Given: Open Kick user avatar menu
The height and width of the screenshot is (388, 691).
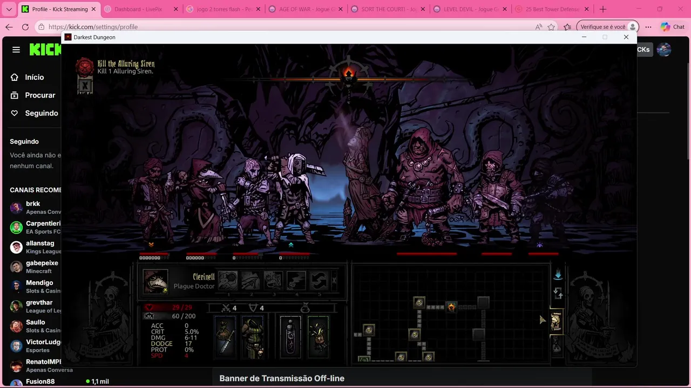Looking at the screenshot, I should point(664,50).
